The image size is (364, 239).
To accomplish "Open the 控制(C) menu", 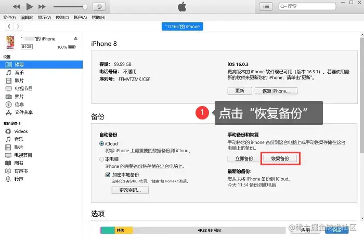I will [x=62, y=18].
